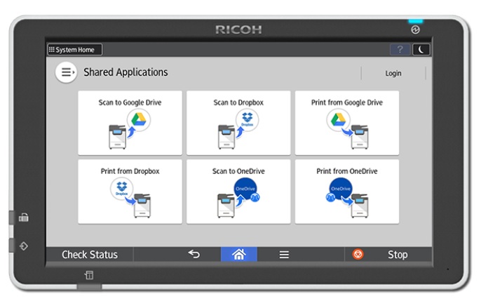The image size is (481, 301).
Task: Click the "Shared Applications" heading text
Action: pyautogui.click(x=126, y=72)
